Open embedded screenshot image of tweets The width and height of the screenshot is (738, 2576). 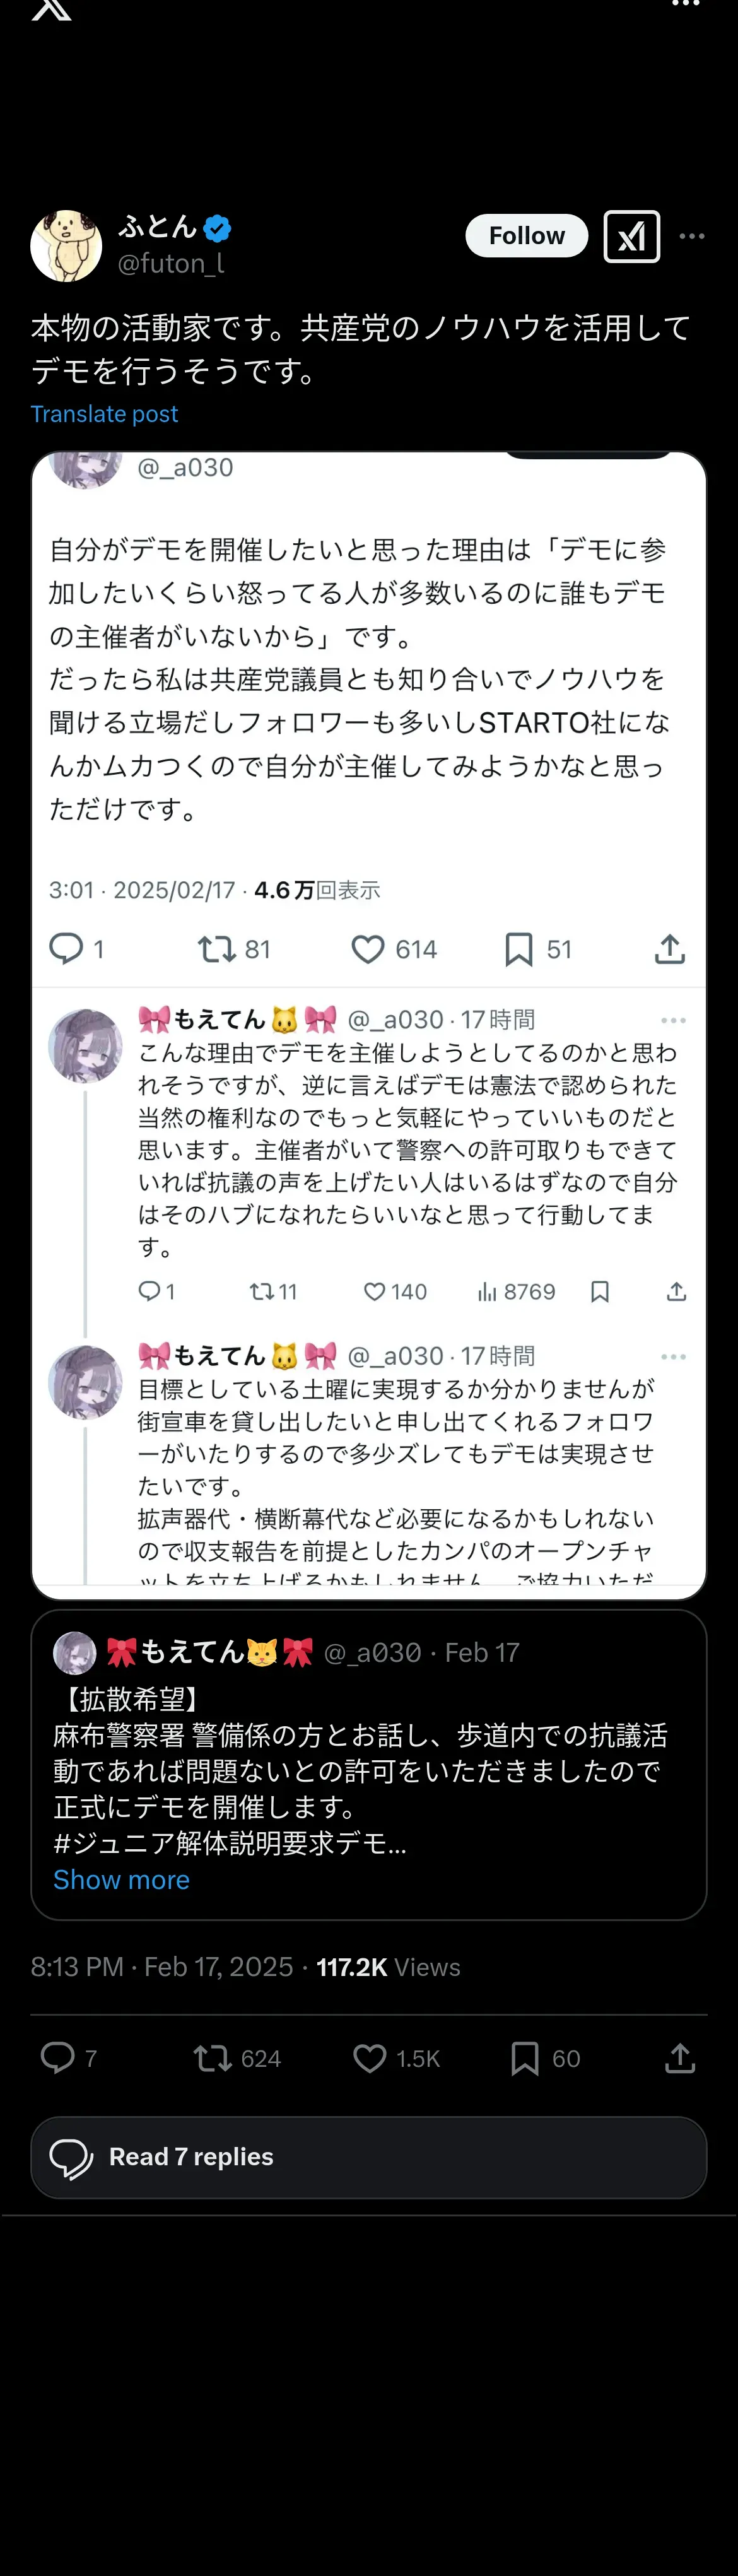[369, 1020]
